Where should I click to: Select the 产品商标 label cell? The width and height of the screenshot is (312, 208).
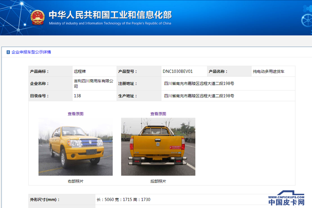click(x=51, y=71)
